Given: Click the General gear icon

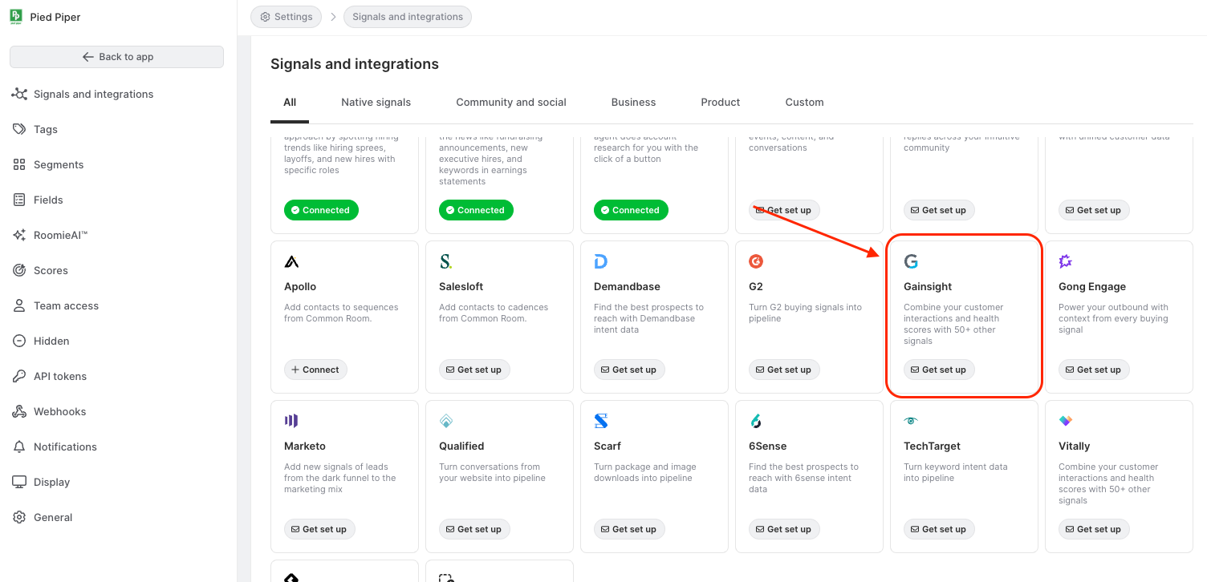Looking at the screenshot, I should coord(19,517).
